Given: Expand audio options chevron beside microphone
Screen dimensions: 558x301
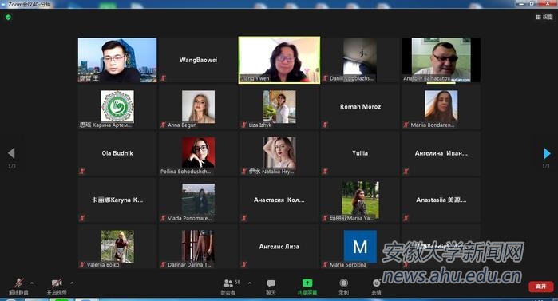Looking at the screenshot, I should point(32,283).
